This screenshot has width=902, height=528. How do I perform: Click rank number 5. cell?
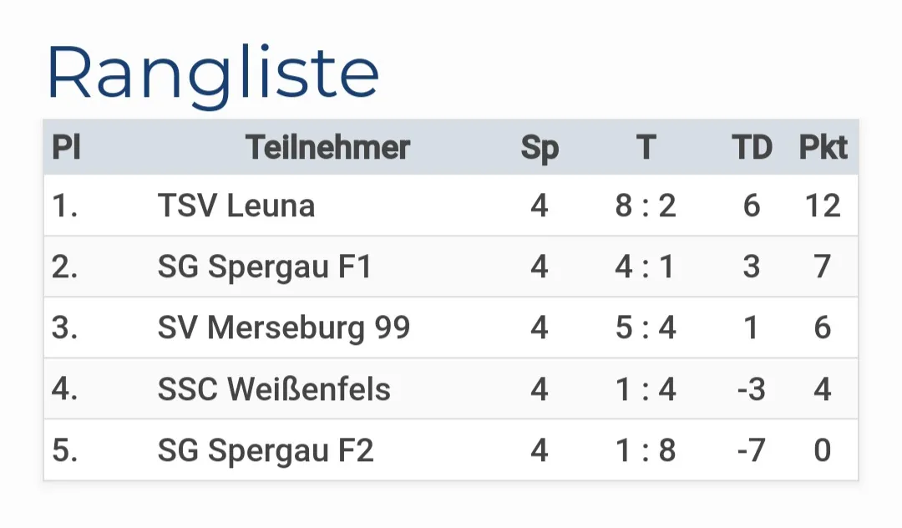(x=64, y=449)
